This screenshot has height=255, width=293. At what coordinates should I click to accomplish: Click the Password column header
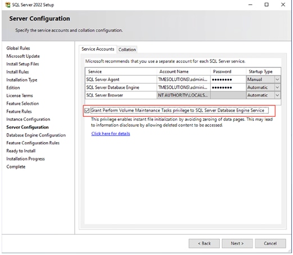point(228,71)
